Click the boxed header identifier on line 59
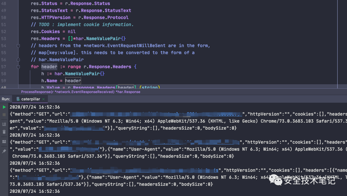This screenshot has height=196, width=347. 73,81
